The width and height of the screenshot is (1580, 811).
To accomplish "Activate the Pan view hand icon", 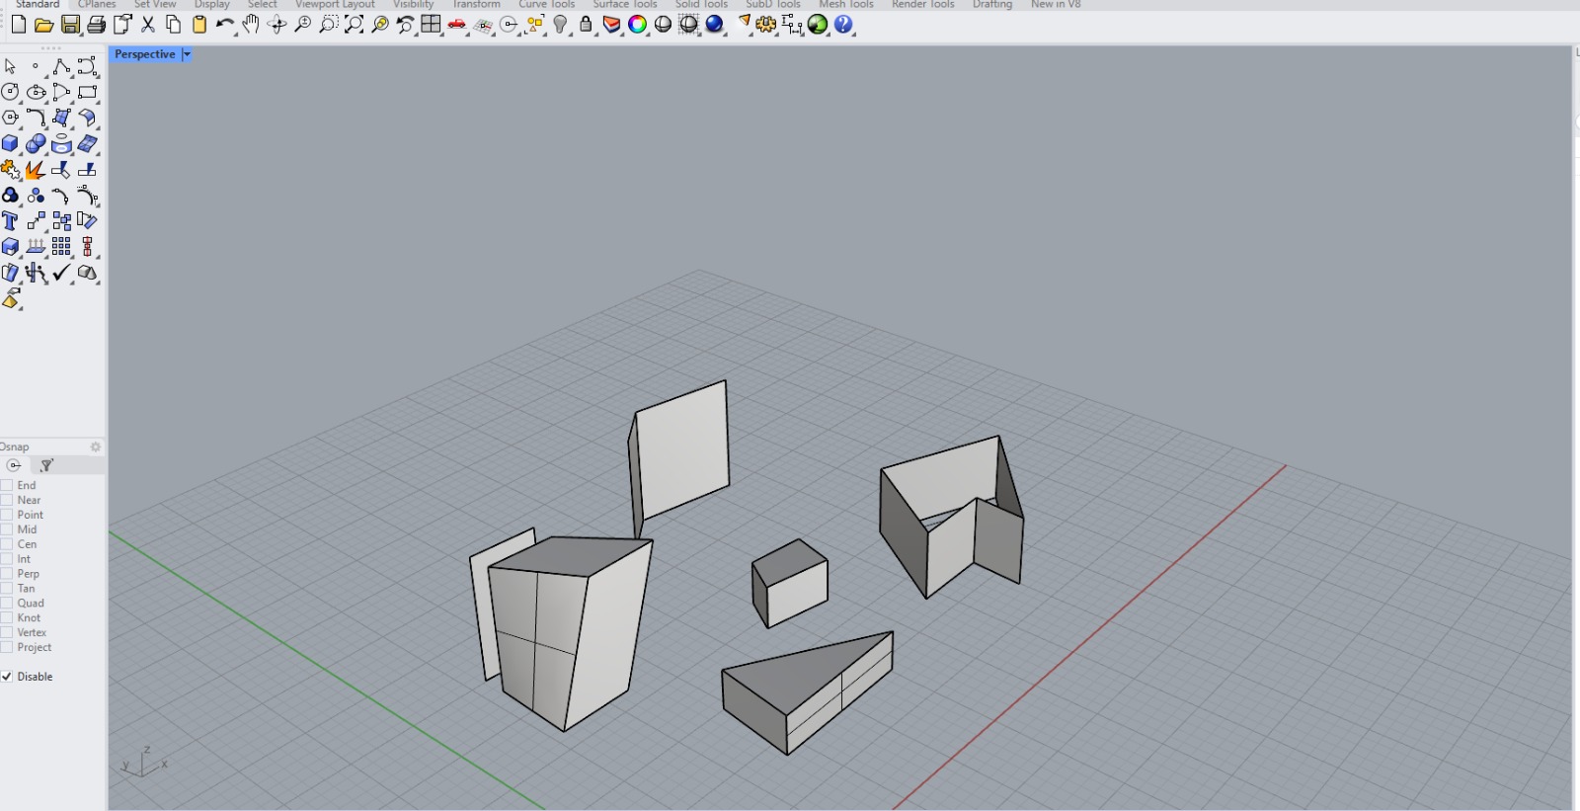I will (251, 25).
